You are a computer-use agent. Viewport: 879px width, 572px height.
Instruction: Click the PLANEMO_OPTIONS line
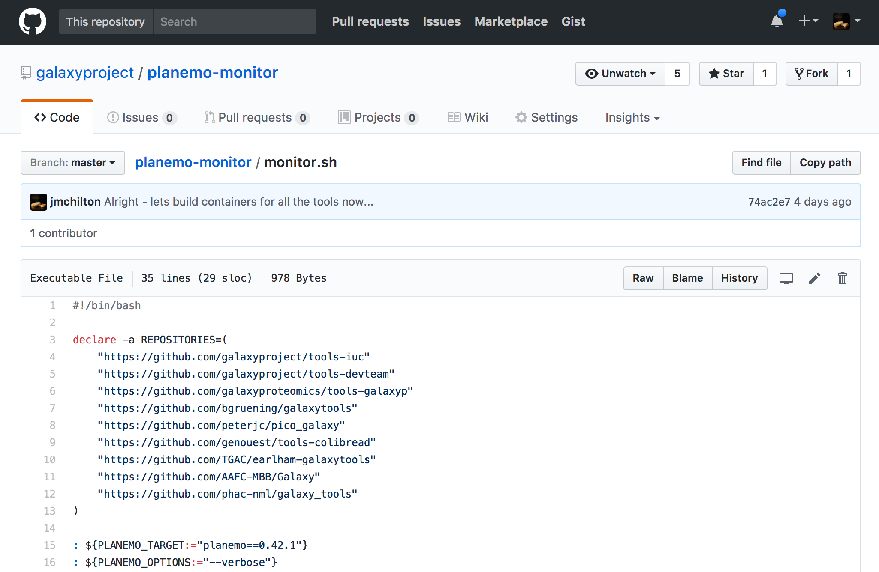(x=175, y=562)
